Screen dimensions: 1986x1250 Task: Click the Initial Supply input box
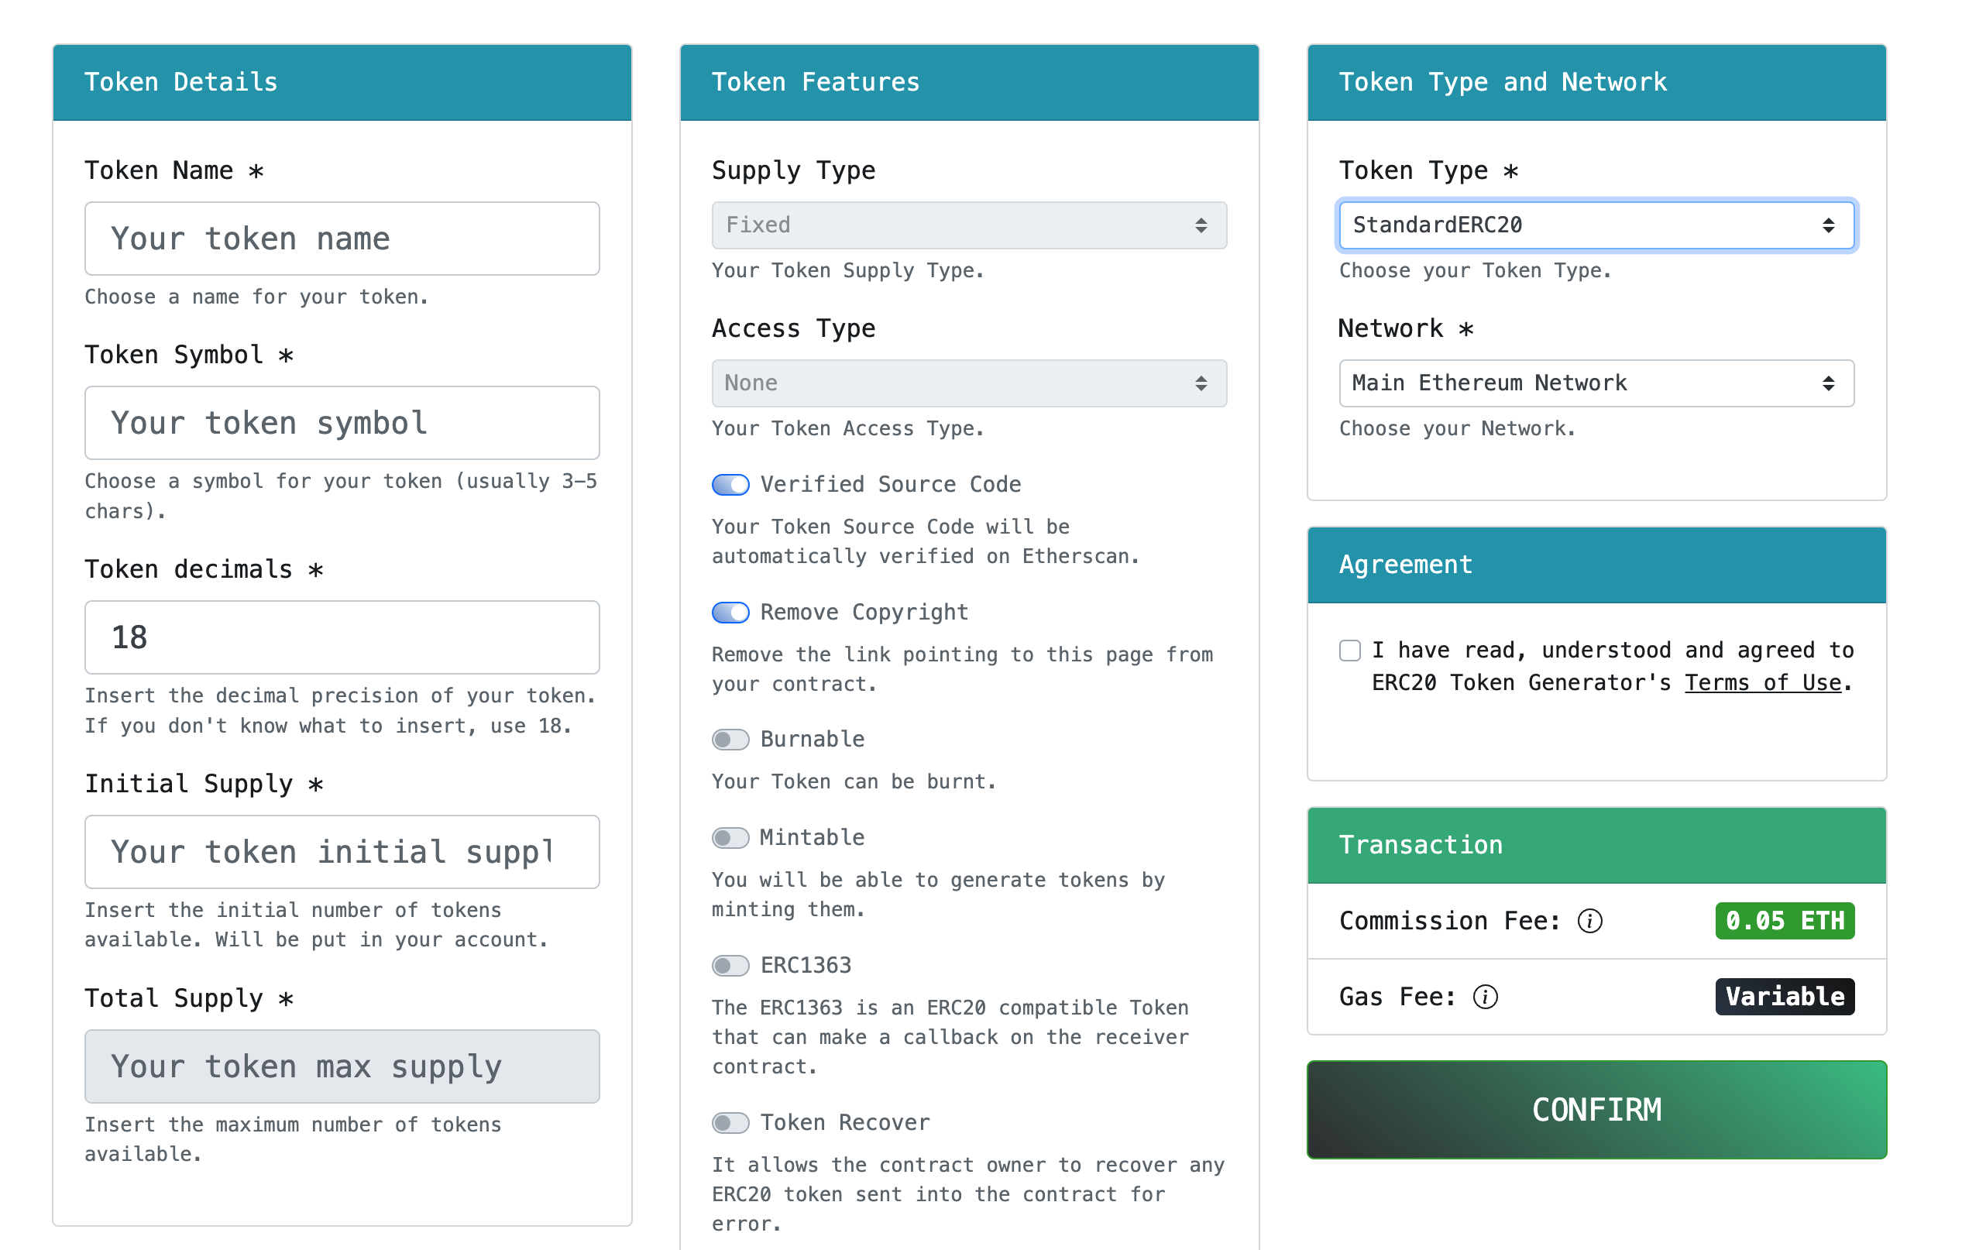click(342, 852)
